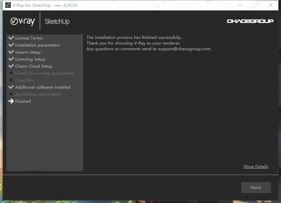
Task: Select the Finished step label
Action: point(23,101)
